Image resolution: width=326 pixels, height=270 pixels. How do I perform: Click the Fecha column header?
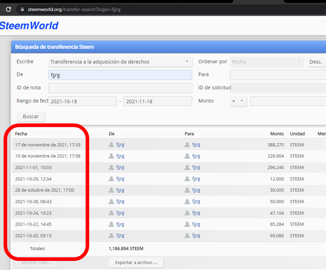pos(21,134)
